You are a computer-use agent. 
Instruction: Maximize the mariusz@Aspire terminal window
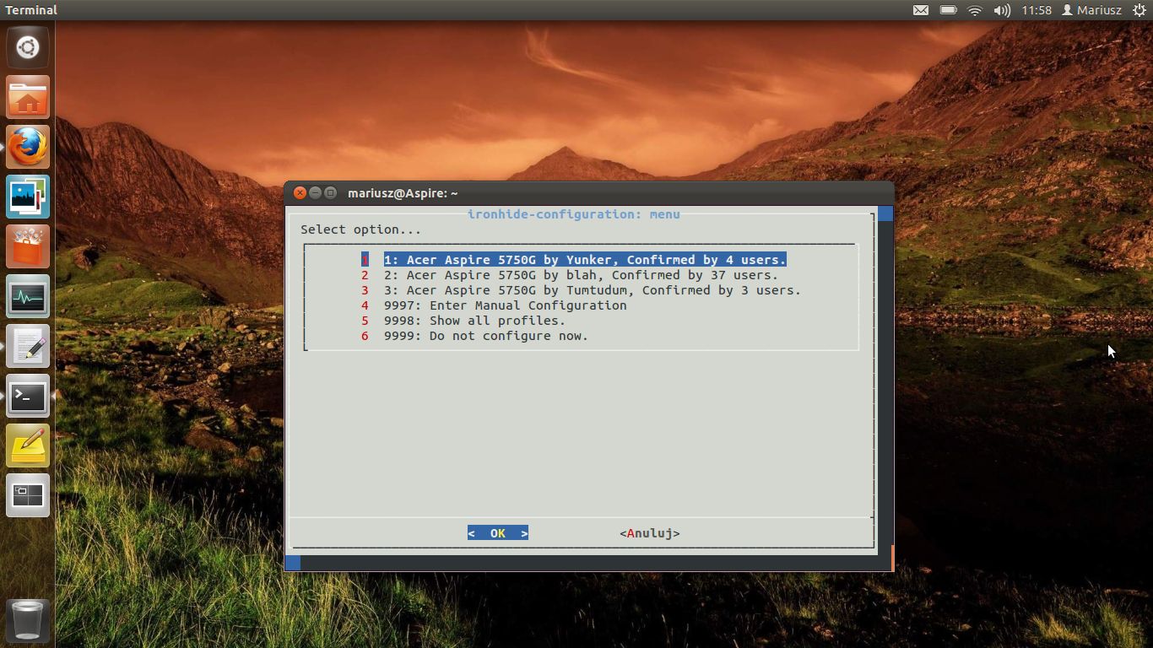click(x=330, y=193)
